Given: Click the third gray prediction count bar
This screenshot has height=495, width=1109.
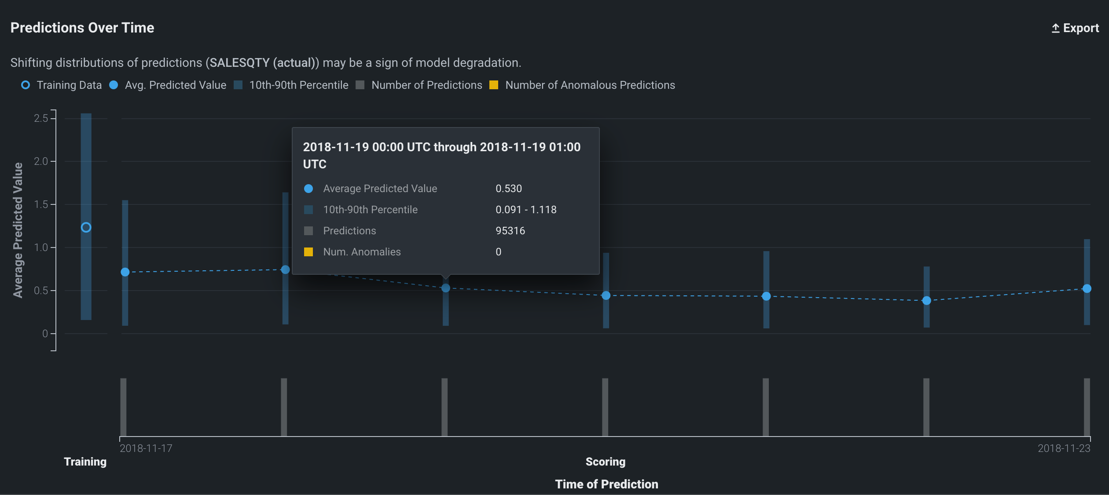Looking at the screenshot, I should tap(444, 407).
